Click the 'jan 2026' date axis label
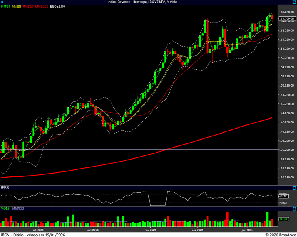The image size is (297, 237). (247, 230)
